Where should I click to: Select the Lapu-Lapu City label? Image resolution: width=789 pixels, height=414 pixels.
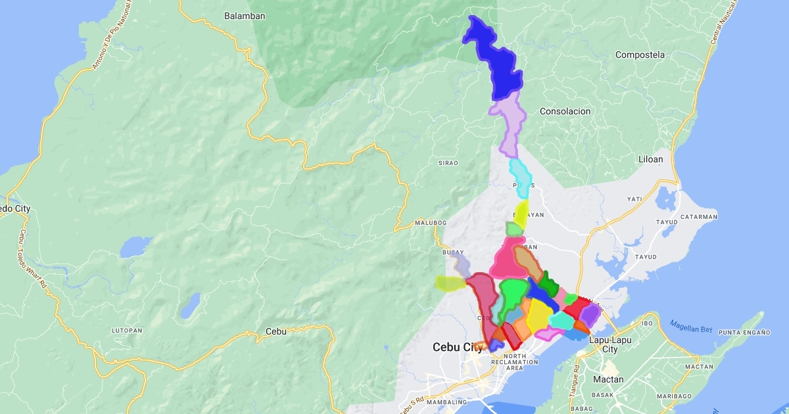coord(610,344)
